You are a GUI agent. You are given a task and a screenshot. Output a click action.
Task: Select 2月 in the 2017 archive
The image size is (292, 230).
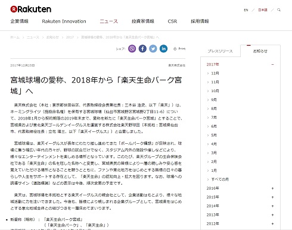point(214,162)
